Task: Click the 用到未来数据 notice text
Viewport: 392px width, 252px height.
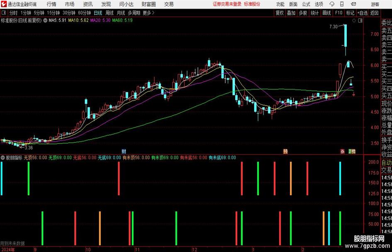Action: coord(12,243)
